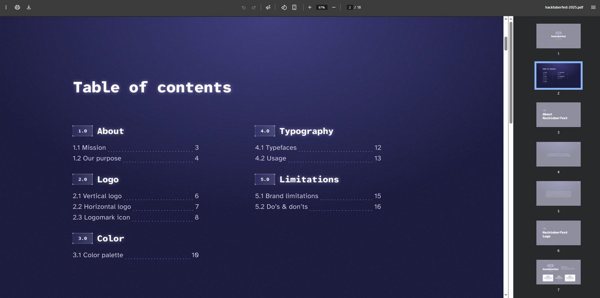Click the "Typography" section heading
This screenshot has width=600, height=298.
tap(306, 131)
